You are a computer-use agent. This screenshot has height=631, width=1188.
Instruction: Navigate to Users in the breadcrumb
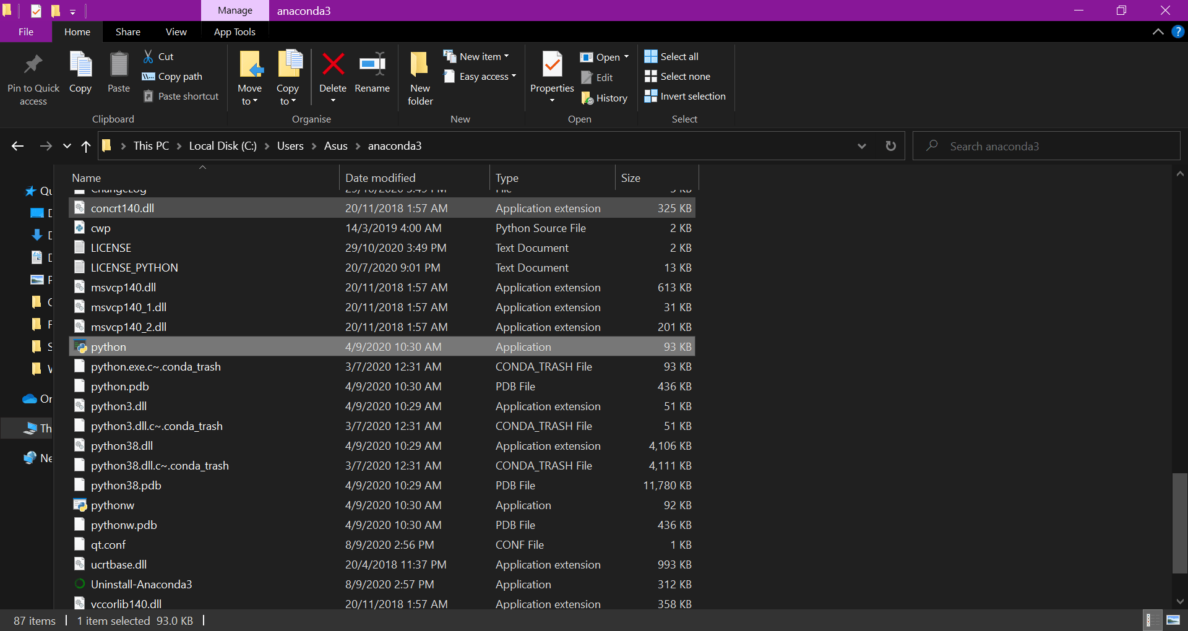pos(290,146)
